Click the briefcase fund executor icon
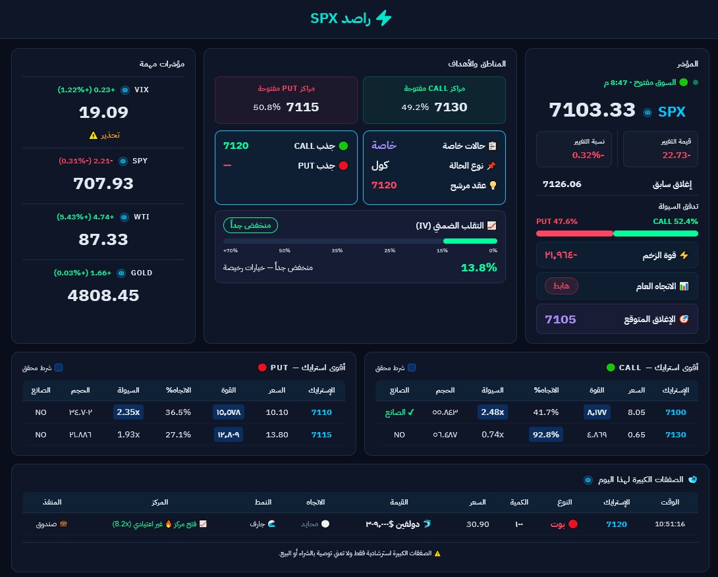 click(x=64, y=524)
